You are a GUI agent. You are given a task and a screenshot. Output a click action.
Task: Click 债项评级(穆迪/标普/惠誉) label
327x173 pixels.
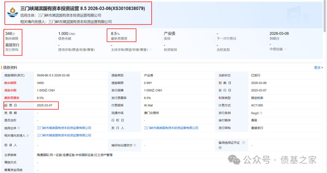pos(76,50)
